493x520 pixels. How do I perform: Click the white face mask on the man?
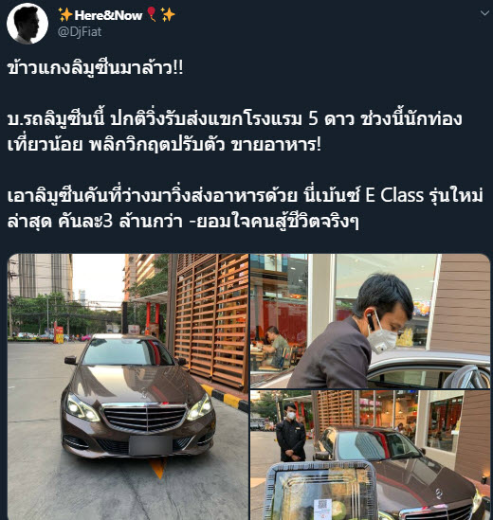[382, 335]
